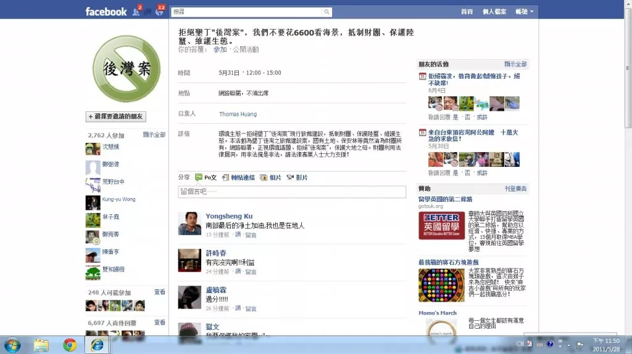Open the 帳號 dropdown menu
This screenshot has width=632, height=354.
(x=524, y=12)
